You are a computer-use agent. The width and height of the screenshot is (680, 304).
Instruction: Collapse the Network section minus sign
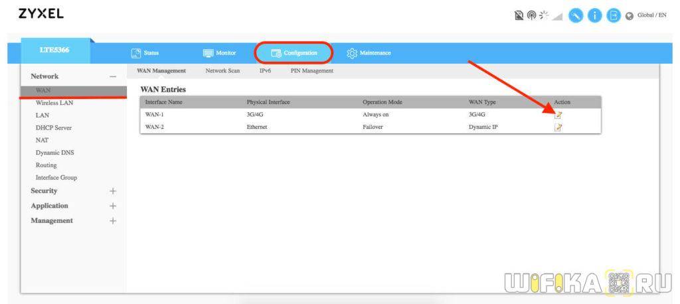pos(113,77)
